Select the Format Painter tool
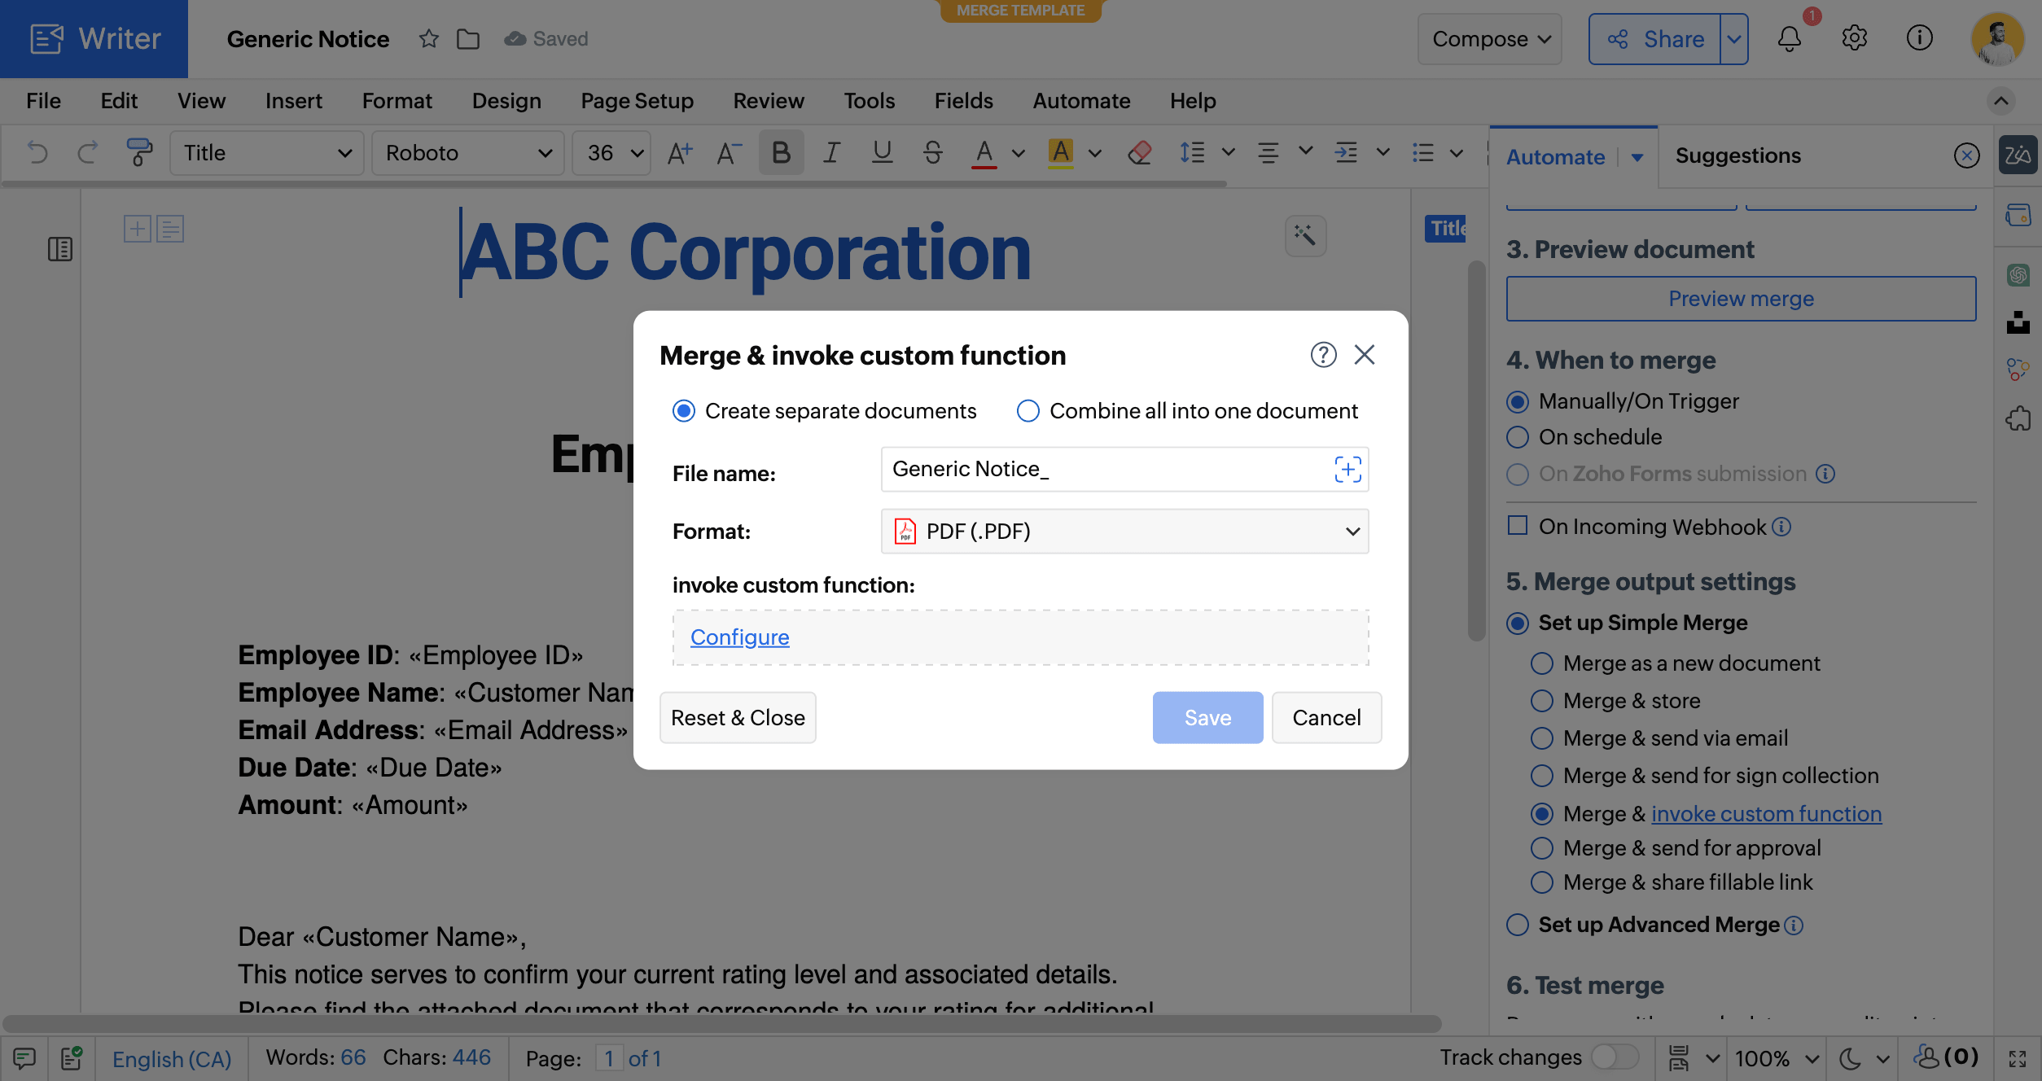 [x=139, y=152]
